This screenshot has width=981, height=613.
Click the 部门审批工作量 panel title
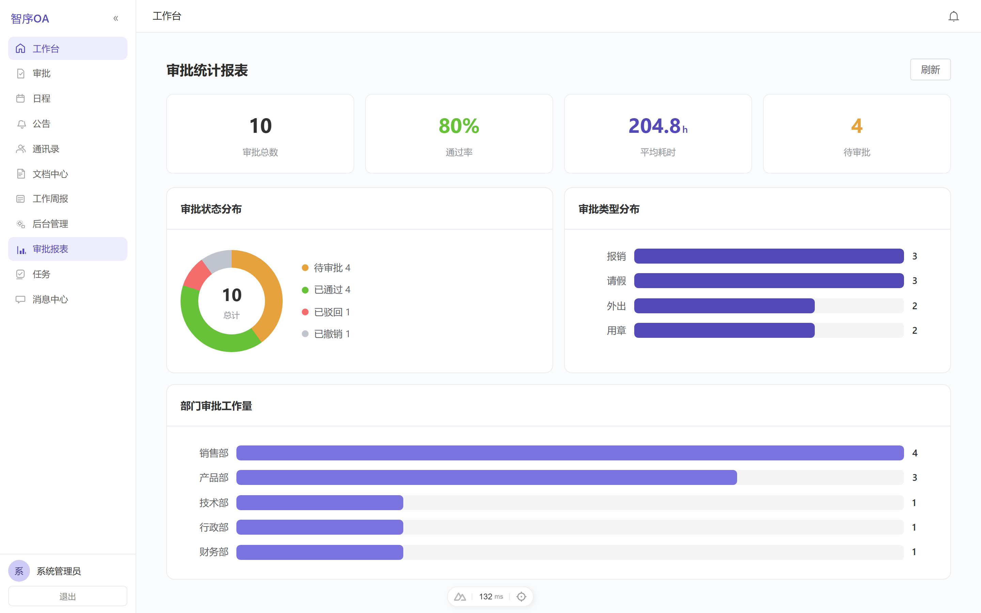(216, 406)
